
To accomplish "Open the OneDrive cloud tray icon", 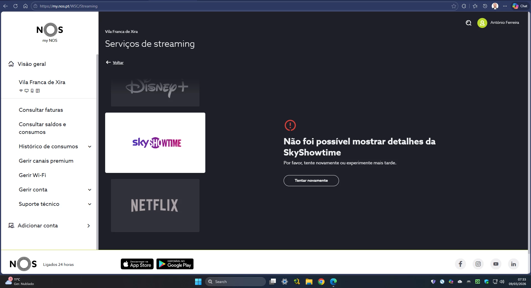I will click(460, 282).
